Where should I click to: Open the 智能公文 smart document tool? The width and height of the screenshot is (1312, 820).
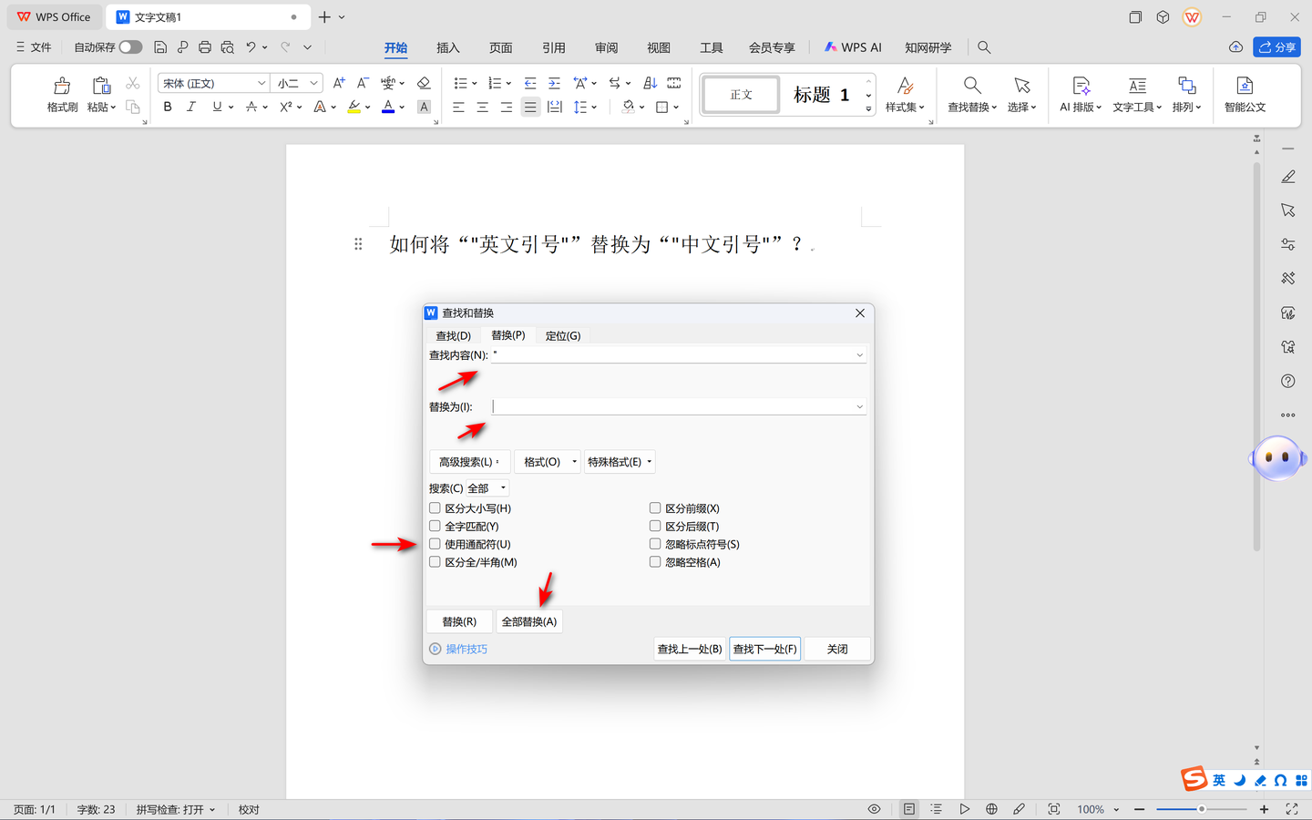pos(1245,94)
